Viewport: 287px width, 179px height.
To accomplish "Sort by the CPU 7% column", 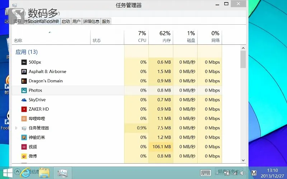I will coord(136,37).
